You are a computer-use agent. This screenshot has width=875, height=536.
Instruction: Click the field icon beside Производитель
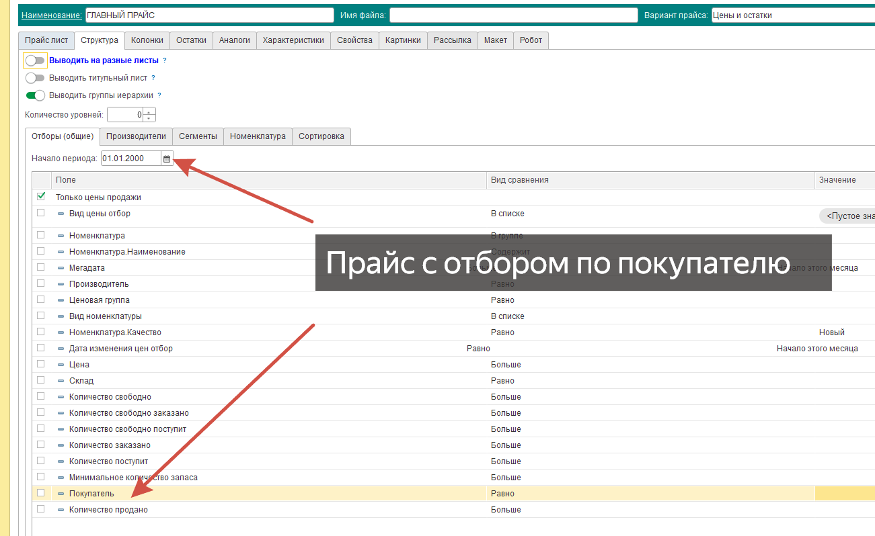coord(61,284)
